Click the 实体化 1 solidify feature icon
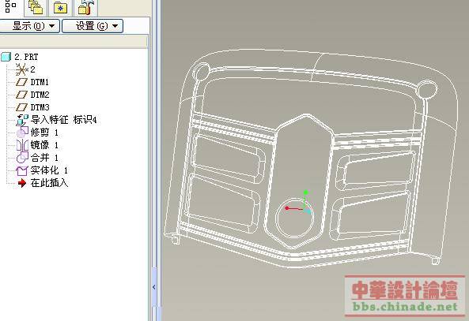469x321 pixels. tap(21, 170)
